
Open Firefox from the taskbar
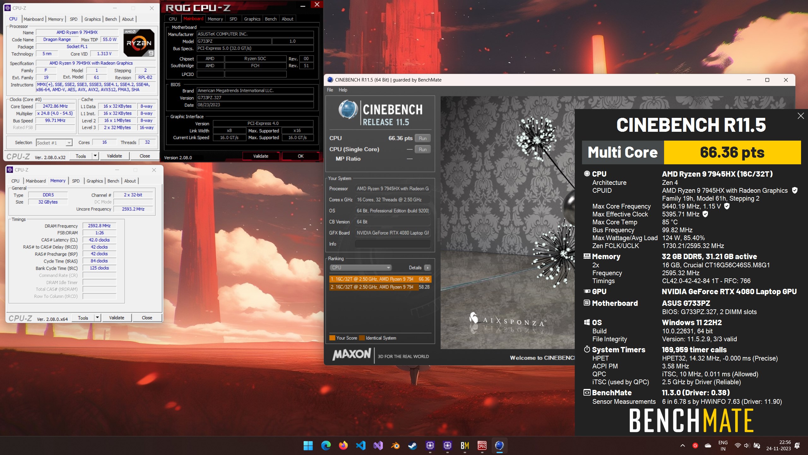coord(343,446)
